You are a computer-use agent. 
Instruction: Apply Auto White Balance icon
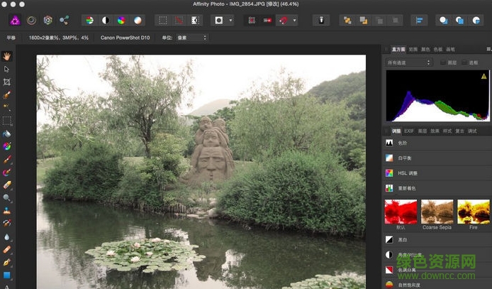click(x=138, y=21)
